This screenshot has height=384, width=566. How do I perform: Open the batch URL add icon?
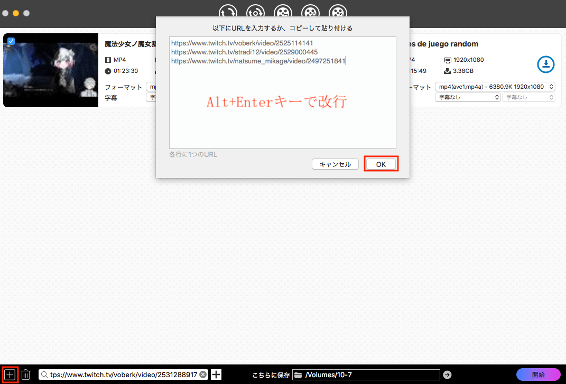click(10, 374)
